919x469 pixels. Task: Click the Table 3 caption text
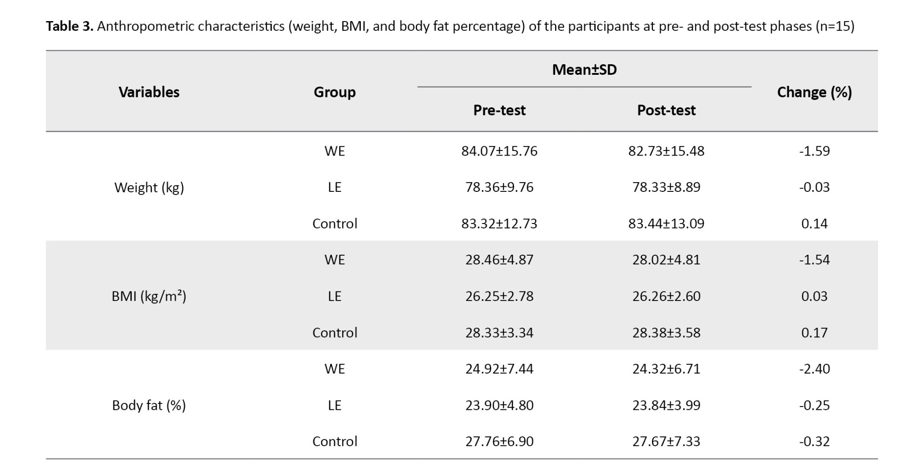coord(449,26)
